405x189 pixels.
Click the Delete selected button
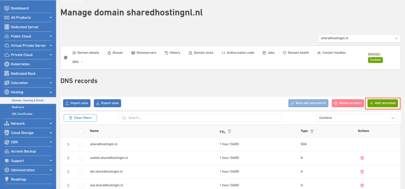pyautogui.click(x=348, y=103)
